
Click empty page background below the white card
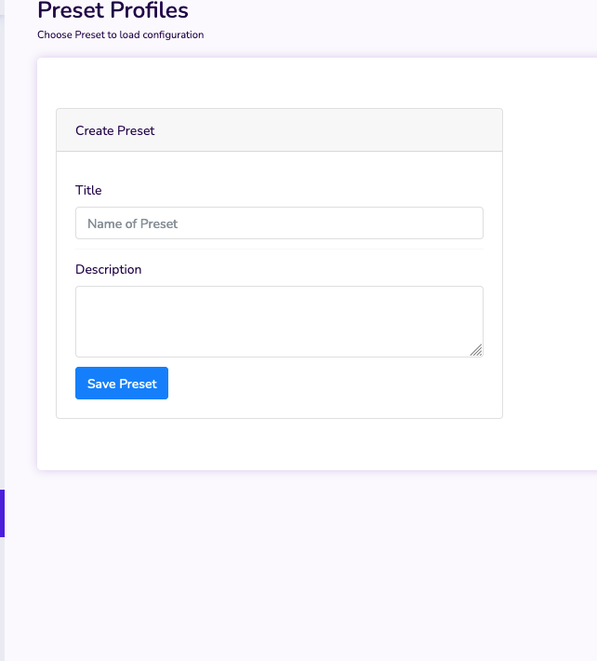coord(301,565)
